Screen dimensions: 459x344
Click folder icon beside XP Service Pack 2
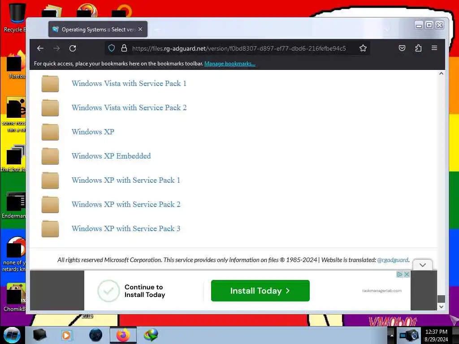pos(50,204)
